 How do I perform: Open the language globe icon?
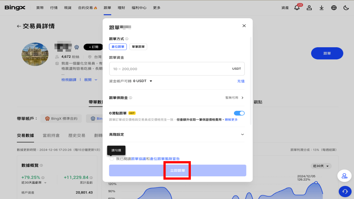(334, 8)
